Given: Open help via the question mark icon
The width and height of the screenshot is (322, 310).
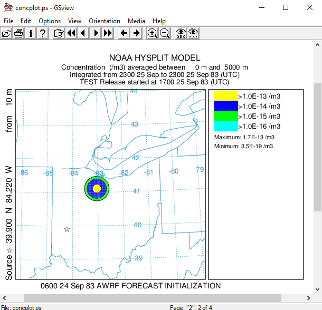Looking at the screenshot, I should pyautogui.click(x=43, y=33).
